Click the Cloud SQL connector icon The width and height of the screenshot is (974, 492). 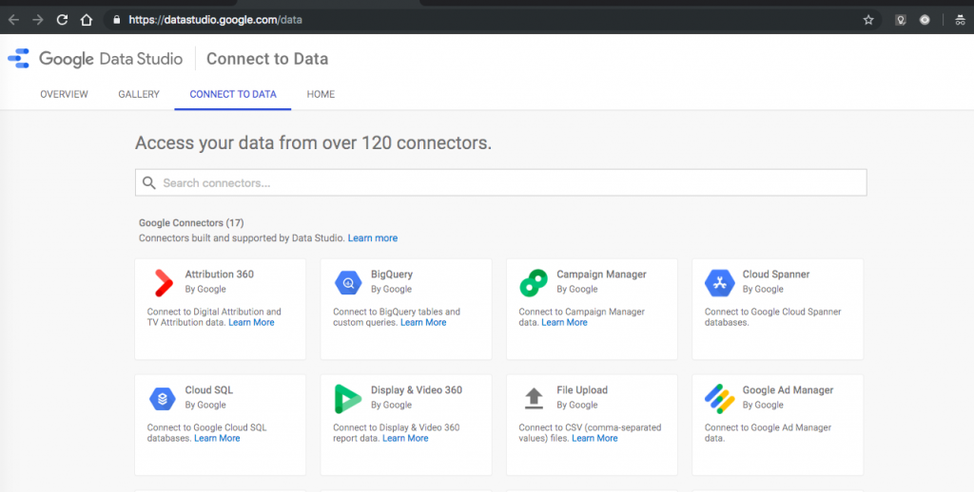click(163, 398)
